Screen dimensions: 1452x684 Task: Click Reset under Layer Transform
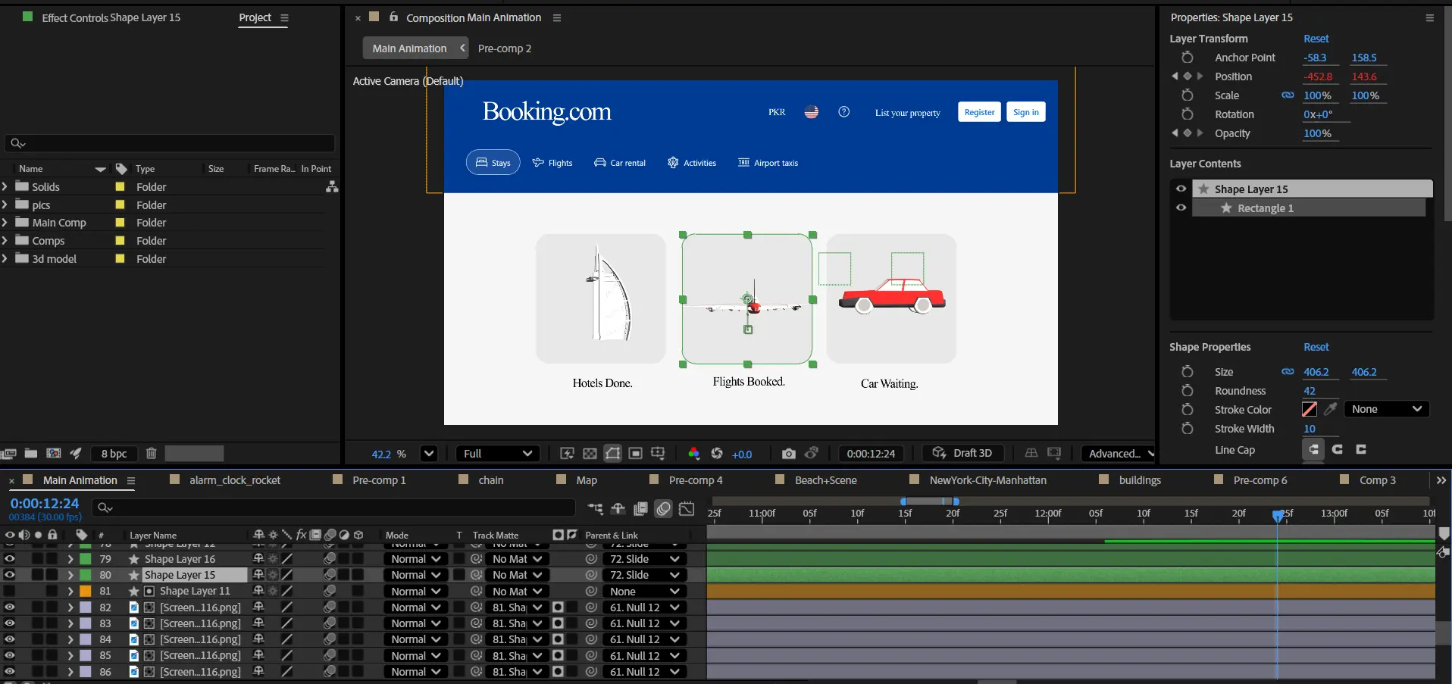(x=1316, y=39)
